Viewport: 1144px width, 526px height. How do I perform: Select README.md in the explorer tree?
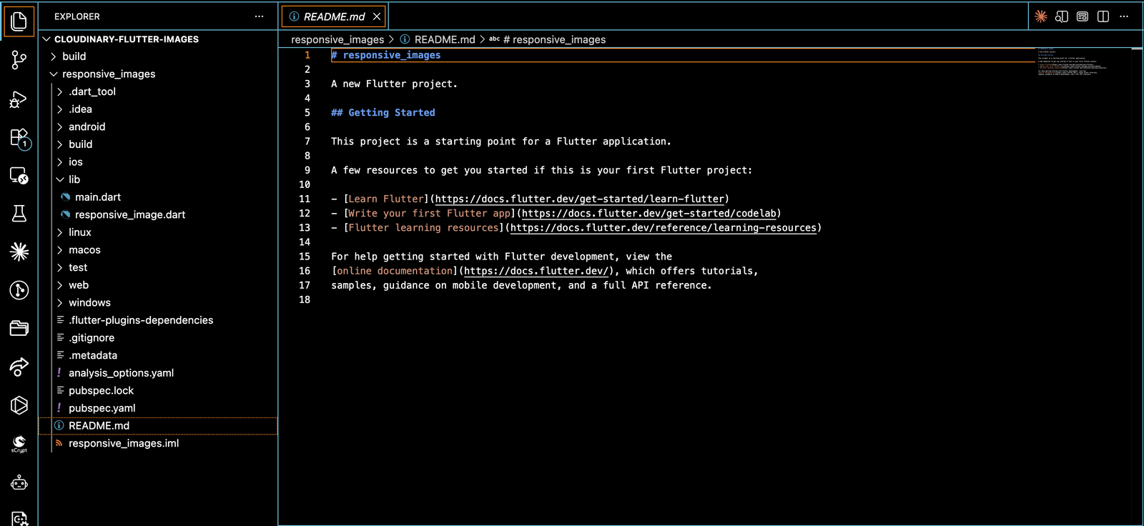[x=158, y=426]
